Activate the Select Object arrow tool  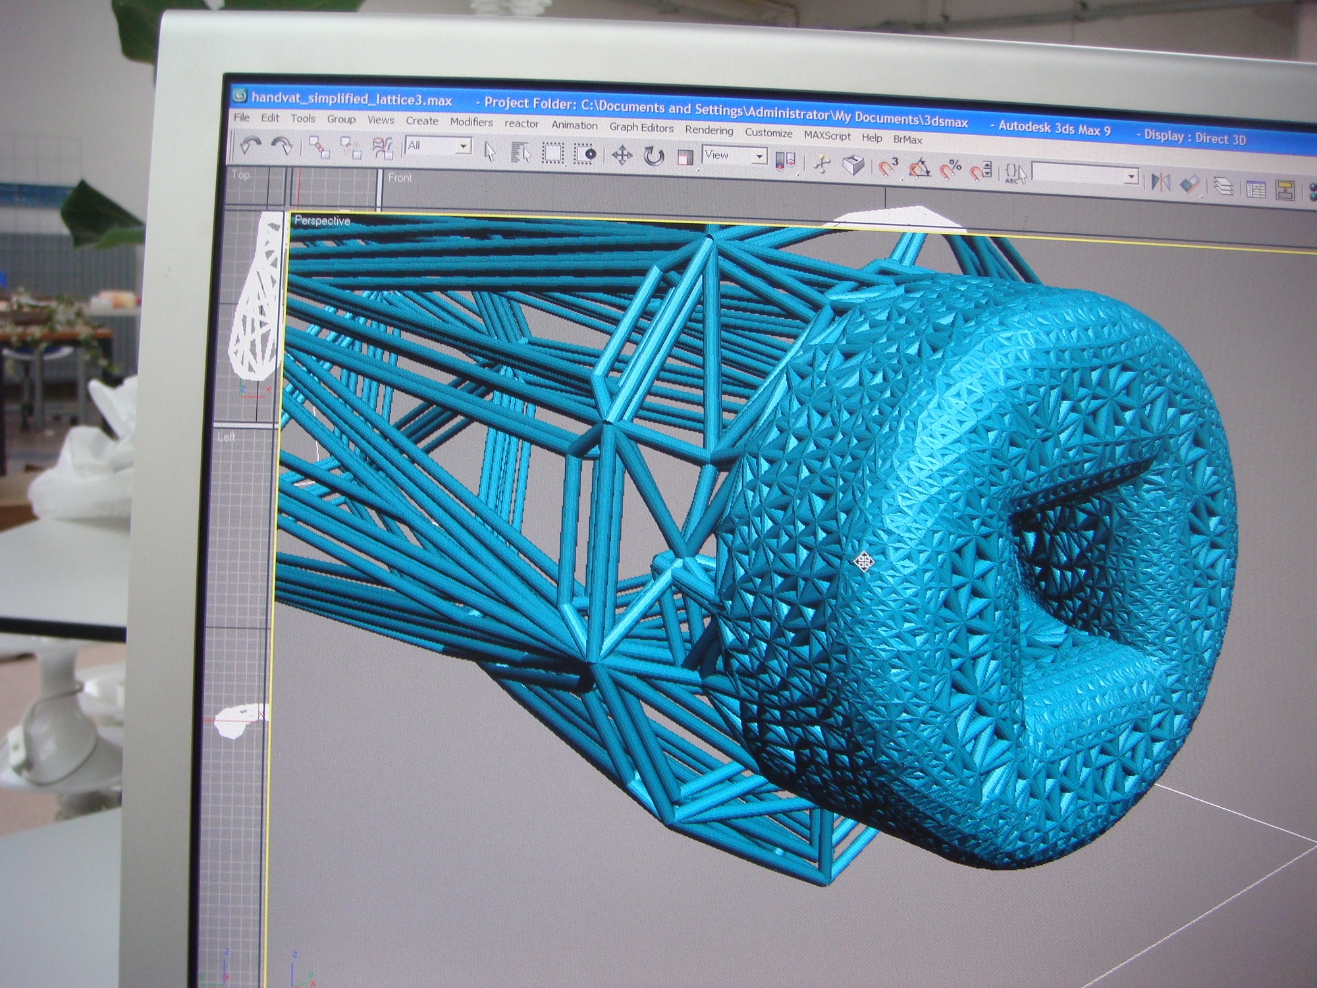pyautogui.click(x=489, y=151)
